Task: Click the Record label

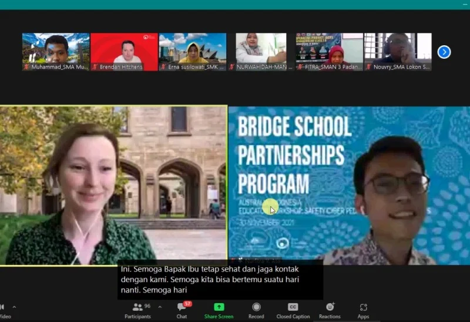Action: click(x=256, y=317)
